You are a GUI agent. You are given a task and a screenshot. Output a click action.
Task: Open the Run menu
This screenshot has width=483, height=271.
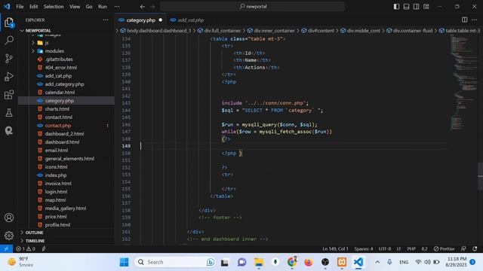(x=103, y=7)
